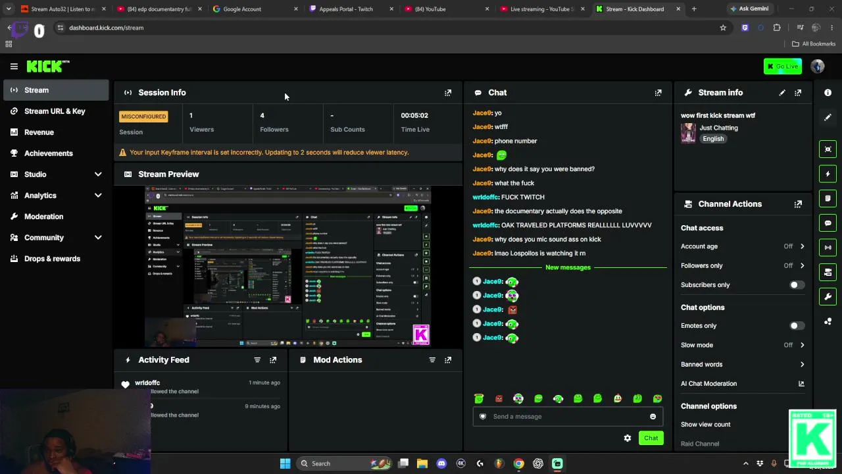The image size is (842, 474).
Task: Open Account age settings arrow
Action: click(x=802, y=246)
